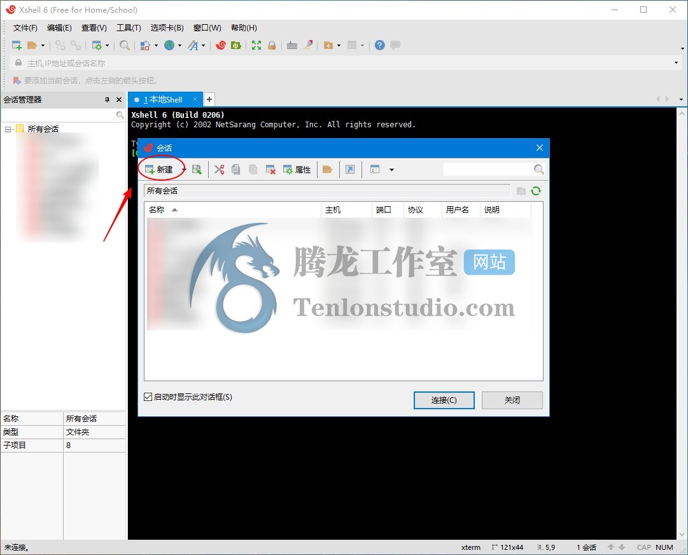Open the 窗口(W) menu

point(207,28)
